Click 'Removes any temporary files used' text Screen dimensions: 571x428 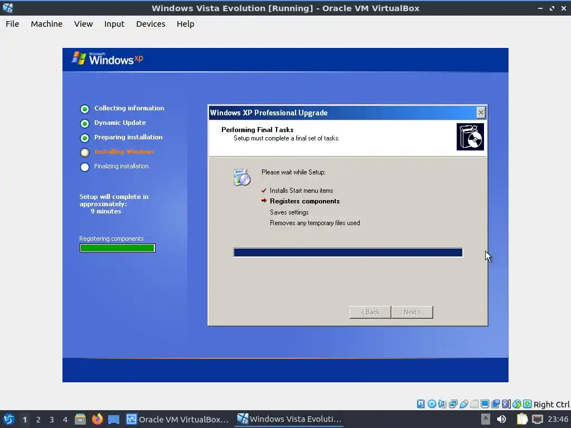point(314,223)
